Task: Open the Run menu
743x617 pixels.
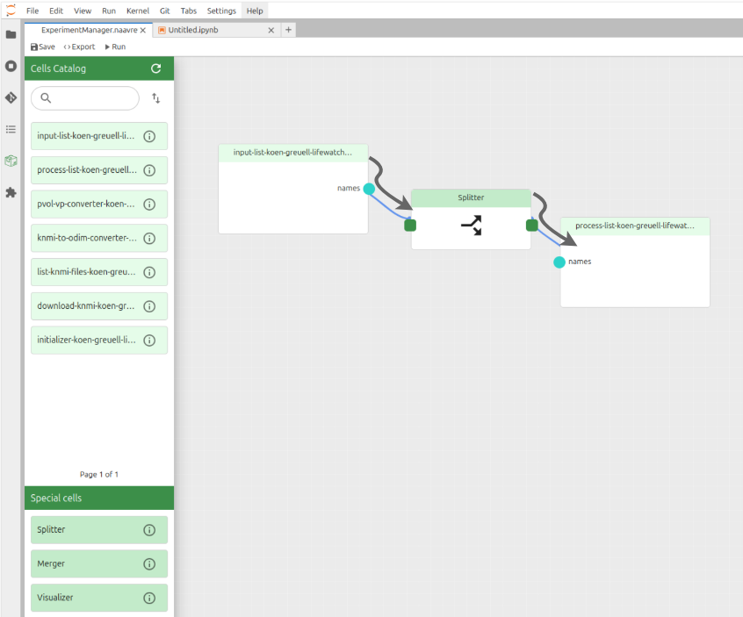Action: [x=109, y=11]
